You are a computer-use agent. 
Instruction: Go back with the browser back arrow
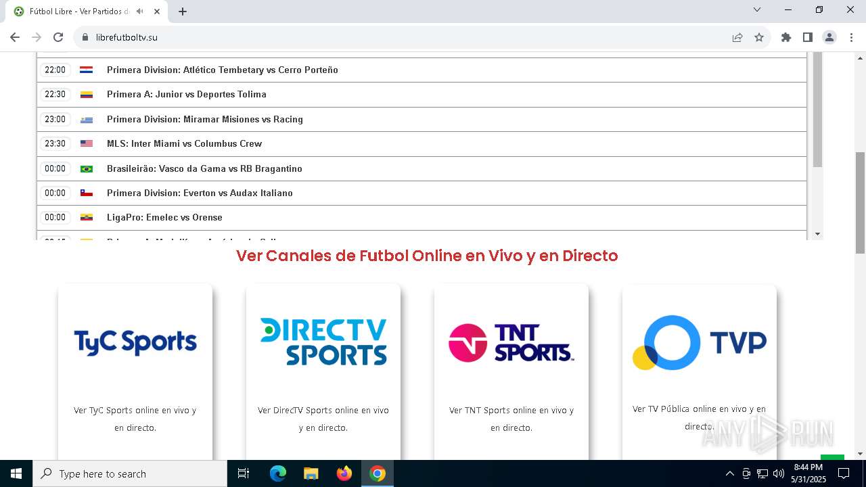click(15, 37)
